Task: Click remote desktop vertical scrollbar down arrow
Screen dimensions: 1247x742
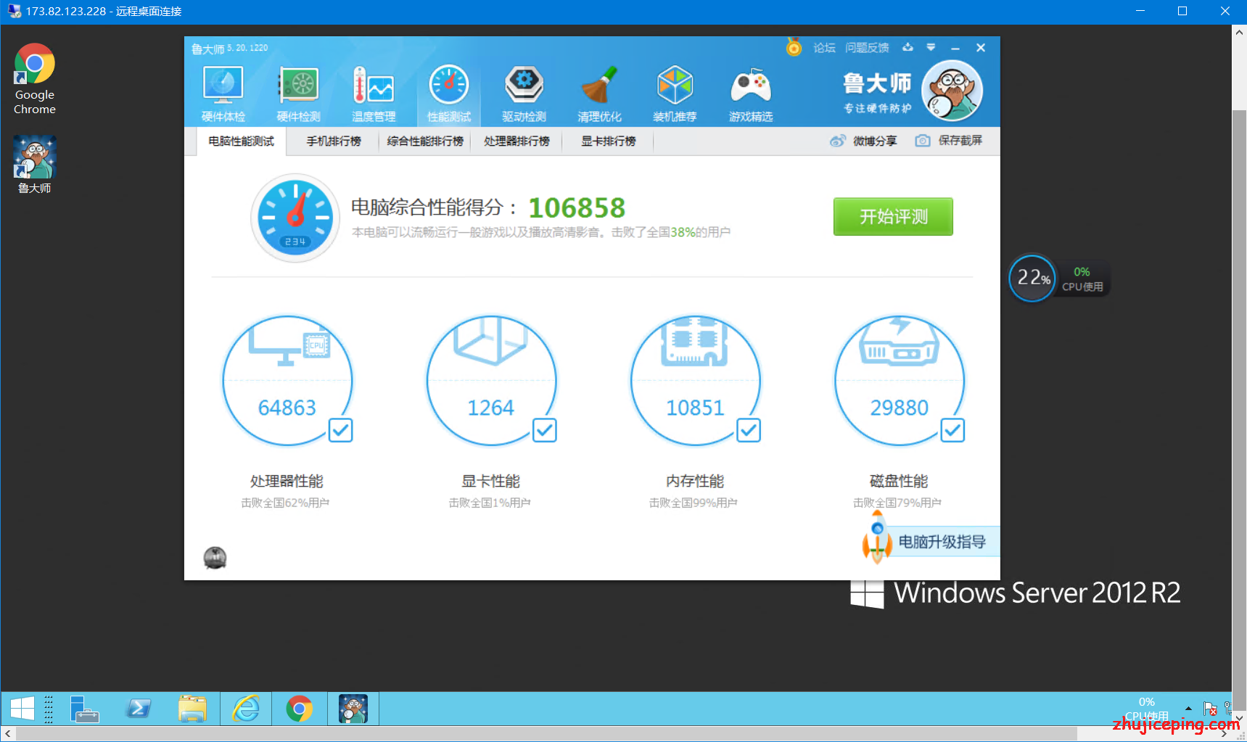Action: click(1239, 719)
